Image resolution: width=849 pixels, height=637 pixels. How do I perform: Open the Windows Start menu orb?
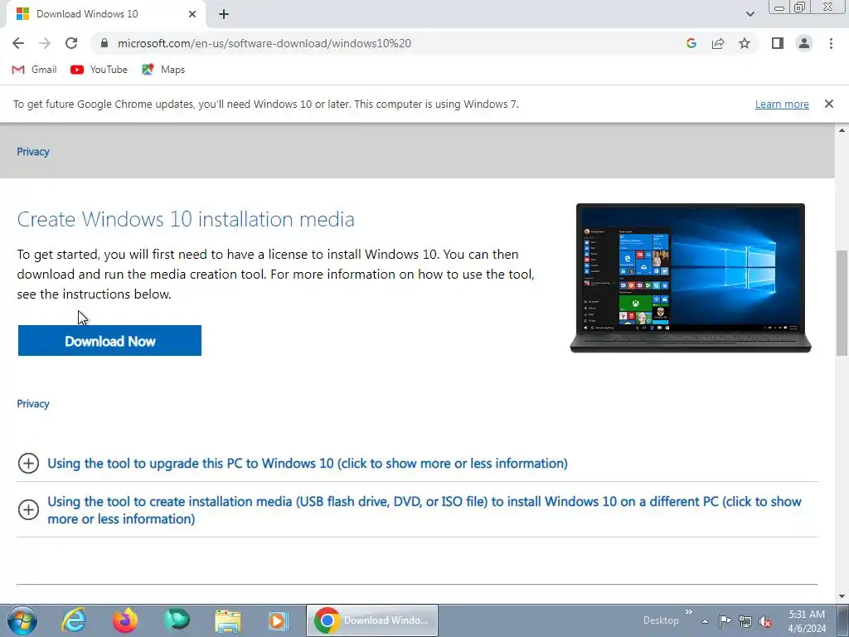pyautogui.click(x=22, y=620)
